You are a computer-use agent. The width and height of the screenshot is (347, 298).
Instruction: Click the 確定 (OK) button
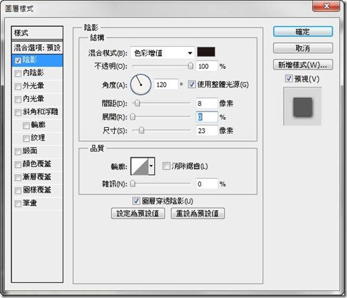point(303,32)
